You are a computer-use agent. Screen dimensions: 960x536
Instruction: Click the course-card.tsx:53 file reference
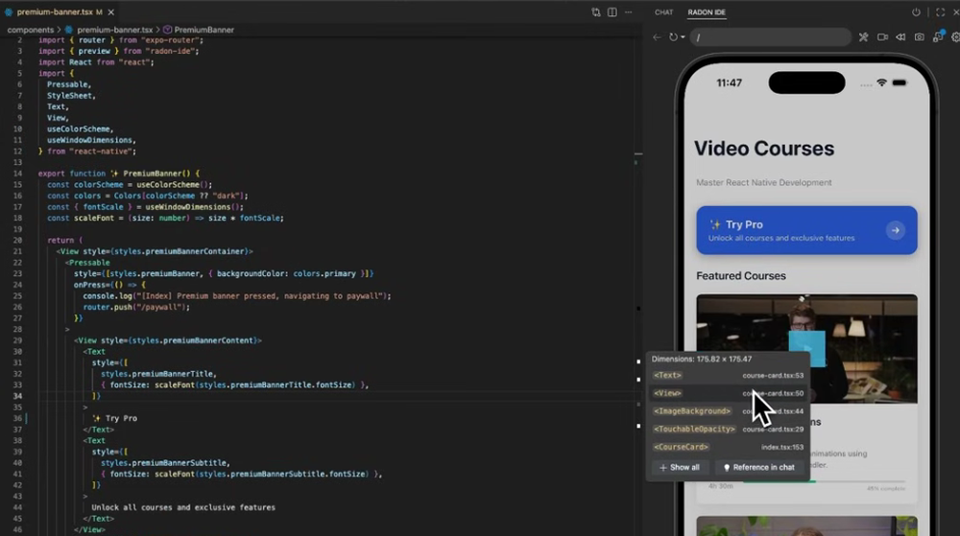pos(773,375)
